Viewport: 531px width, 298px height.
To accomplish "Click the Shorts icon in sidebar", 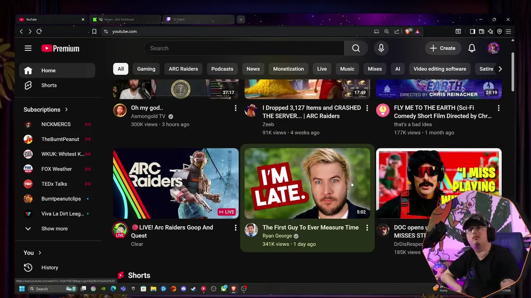I will [x=28, y=85].
